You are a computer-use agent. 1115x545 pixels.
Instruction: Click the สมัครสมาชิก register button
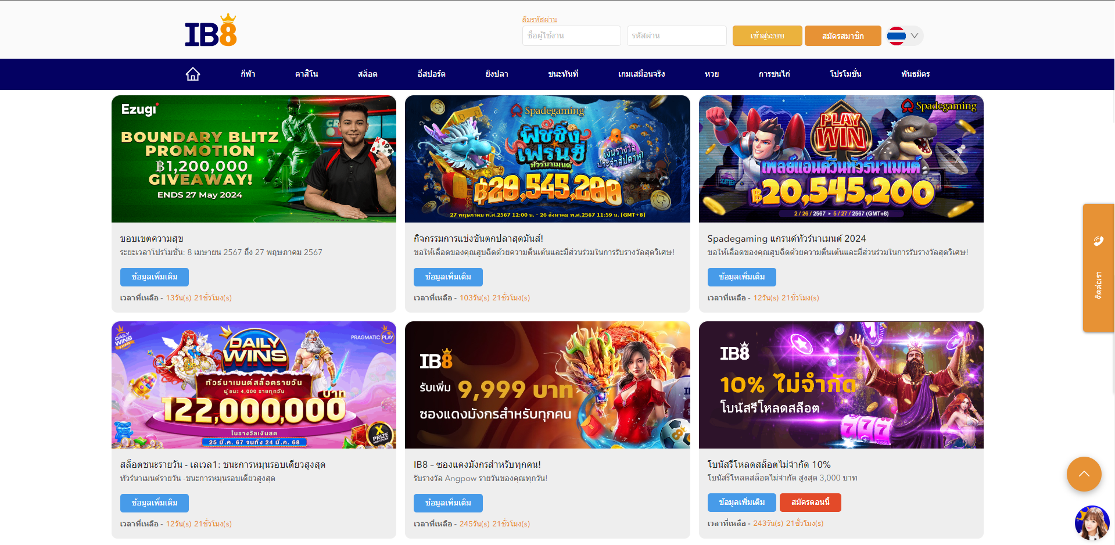pyautogui.click(x=842, y=36)
